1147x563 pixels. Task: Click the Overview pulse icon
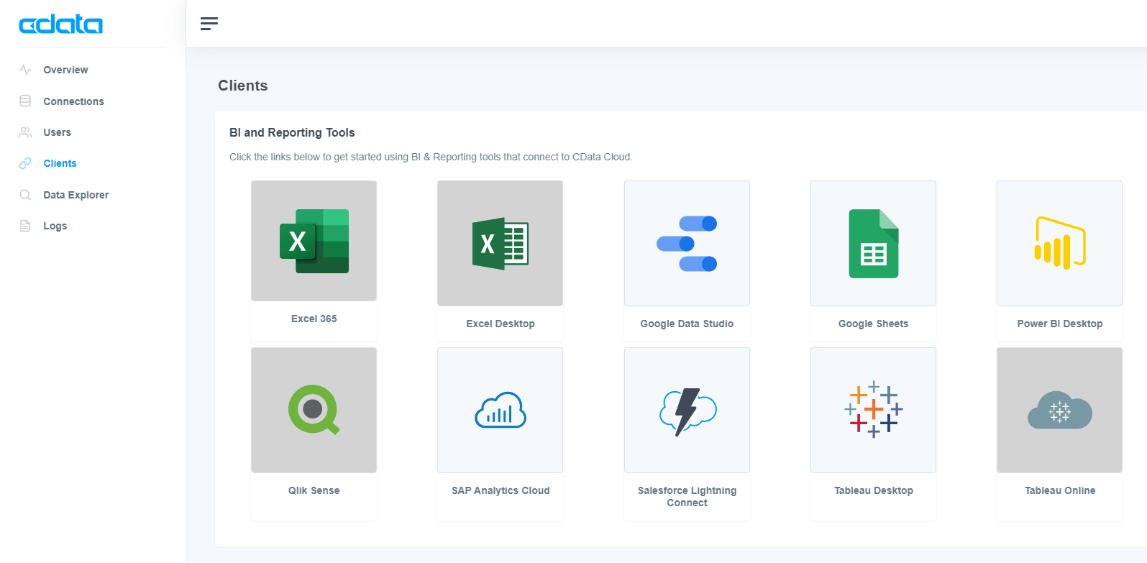[x=25, y=70]
